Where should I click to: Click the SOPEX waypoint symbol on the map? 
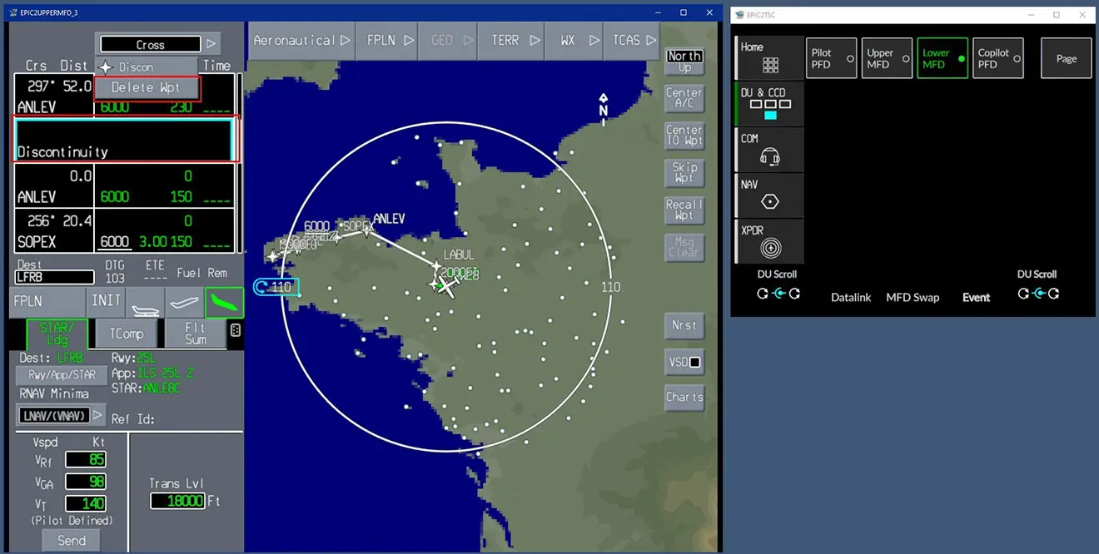(x=336, y=237)
